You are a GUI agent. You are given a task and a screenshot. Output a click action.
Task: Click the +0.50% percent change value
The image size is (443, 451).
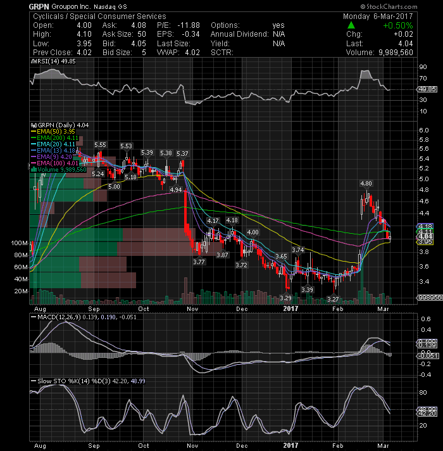click(397, 25)
